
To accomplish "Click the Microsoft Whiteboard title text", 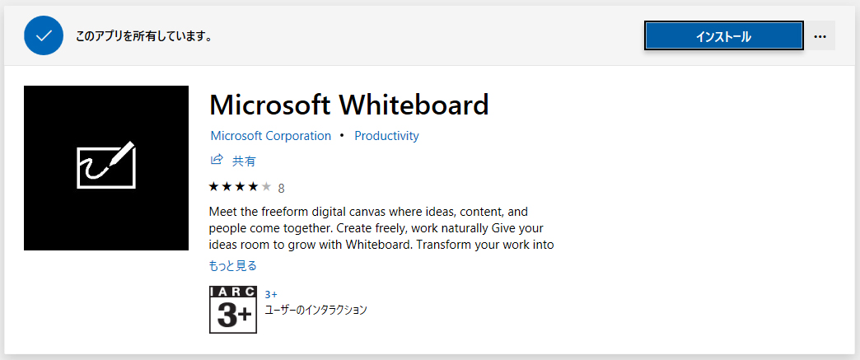I will (348, 105).
